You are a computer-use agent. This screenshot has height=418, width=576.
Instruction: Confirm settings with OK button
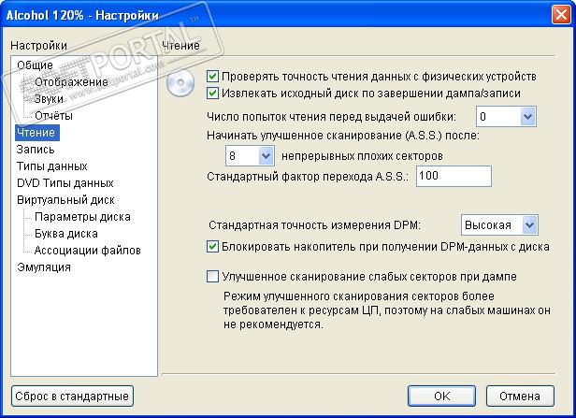click(441, 396)
